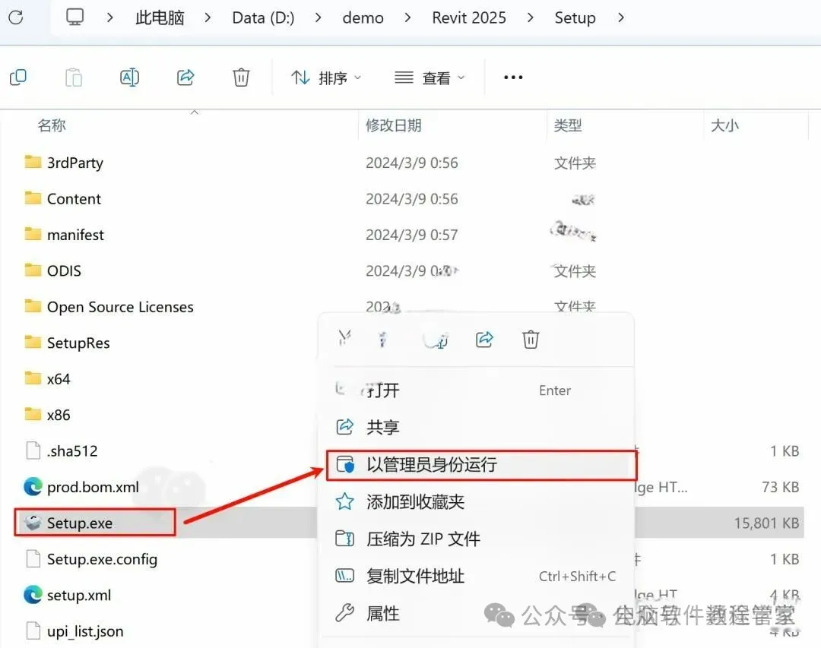
Task: Choose 属性 in the context menu
Action: (477, 613)
